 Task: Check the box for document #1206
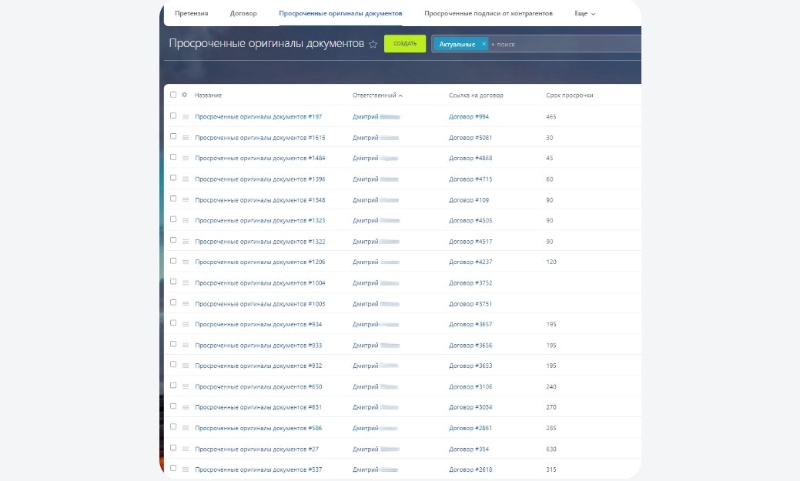click(173, 261)
